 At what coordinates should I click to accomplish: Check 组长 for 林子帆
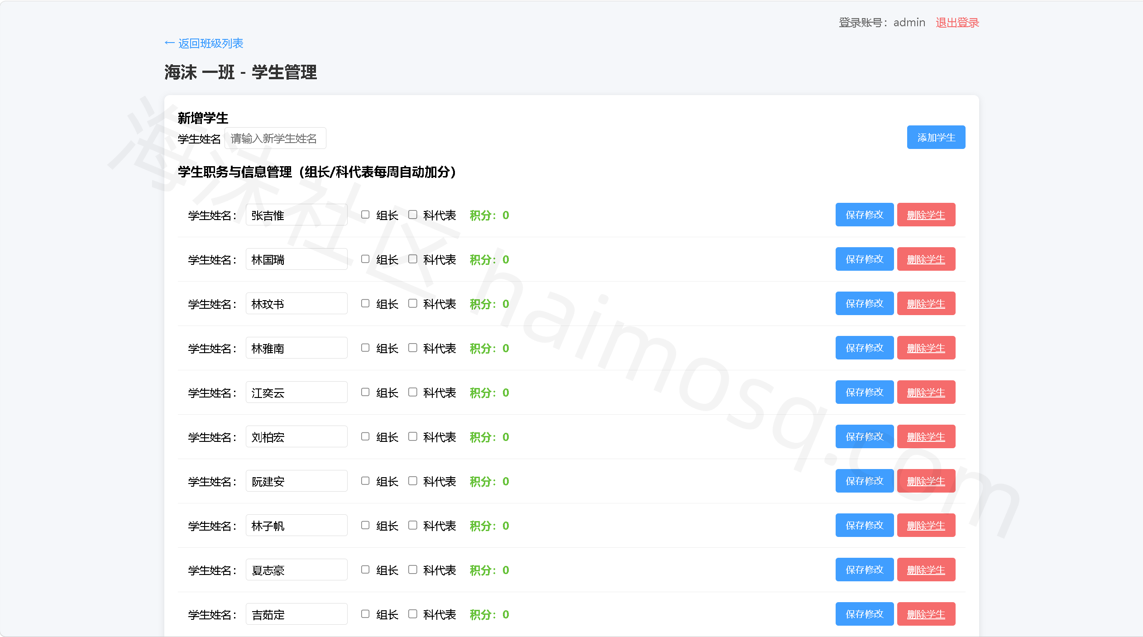pyautogui.click(x=365, y=525)
